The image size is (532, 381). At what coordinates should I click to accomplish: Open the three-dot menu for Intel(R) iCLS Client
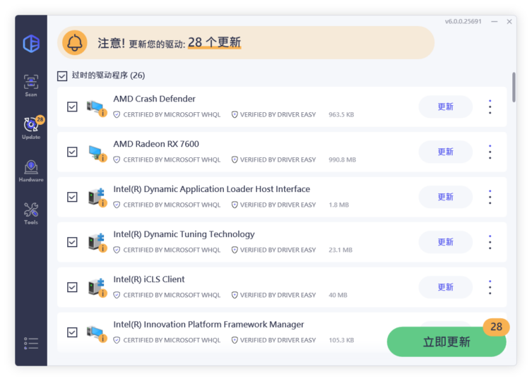[490, 287]
